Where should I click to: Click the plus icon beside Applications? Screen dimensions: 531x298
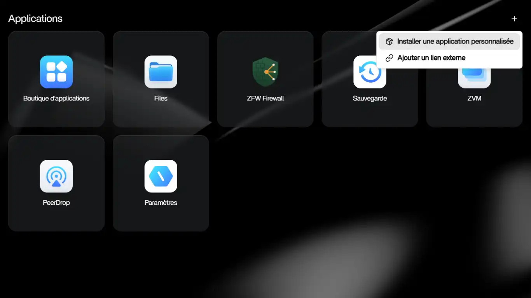[x=514, y=19]
